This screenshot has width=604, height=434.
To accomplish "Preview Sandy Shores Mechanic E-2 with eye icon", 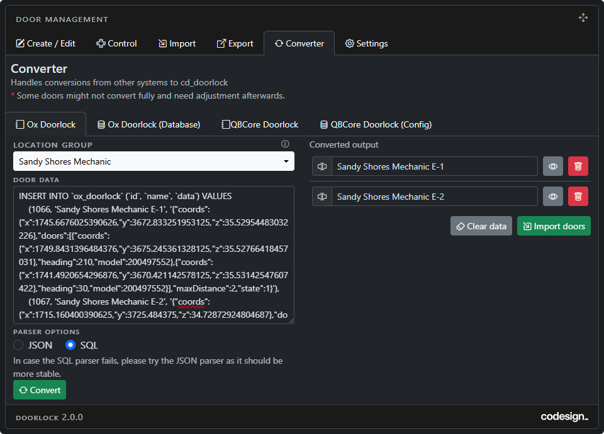I will click(x=553, y=197).
